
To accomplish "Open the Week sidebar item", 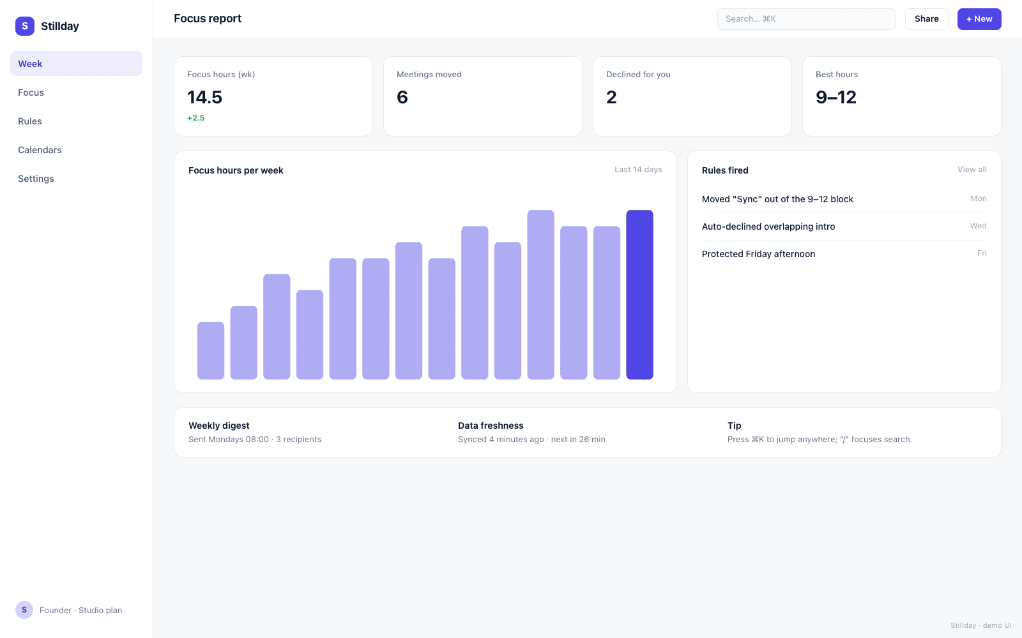I will click(x=76, y=64).
